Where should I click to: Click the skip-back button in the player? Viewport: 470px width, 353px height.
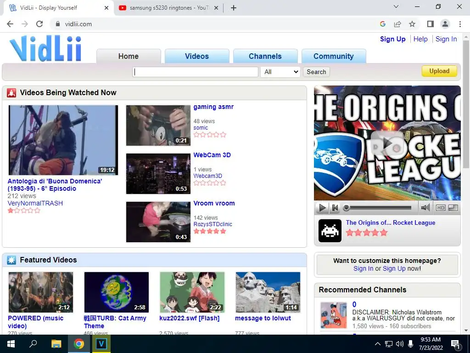click(x=335, y=208)
